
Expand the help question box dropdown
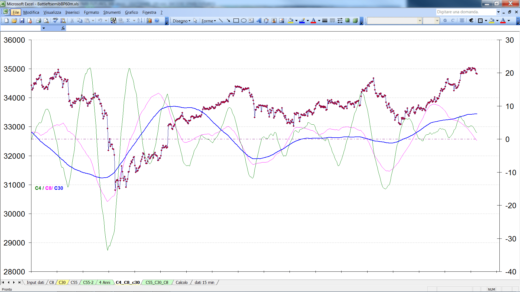pos(498,12)
